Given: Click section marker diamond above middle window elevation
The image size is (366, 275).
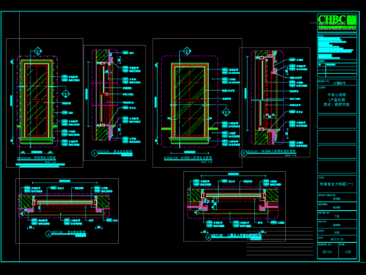Looking at the screenshot, I should pos(187,51).
